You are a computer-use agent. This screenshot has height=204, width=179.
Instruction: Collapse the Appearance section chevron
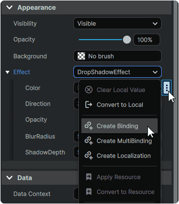click(x=9, y=7)
